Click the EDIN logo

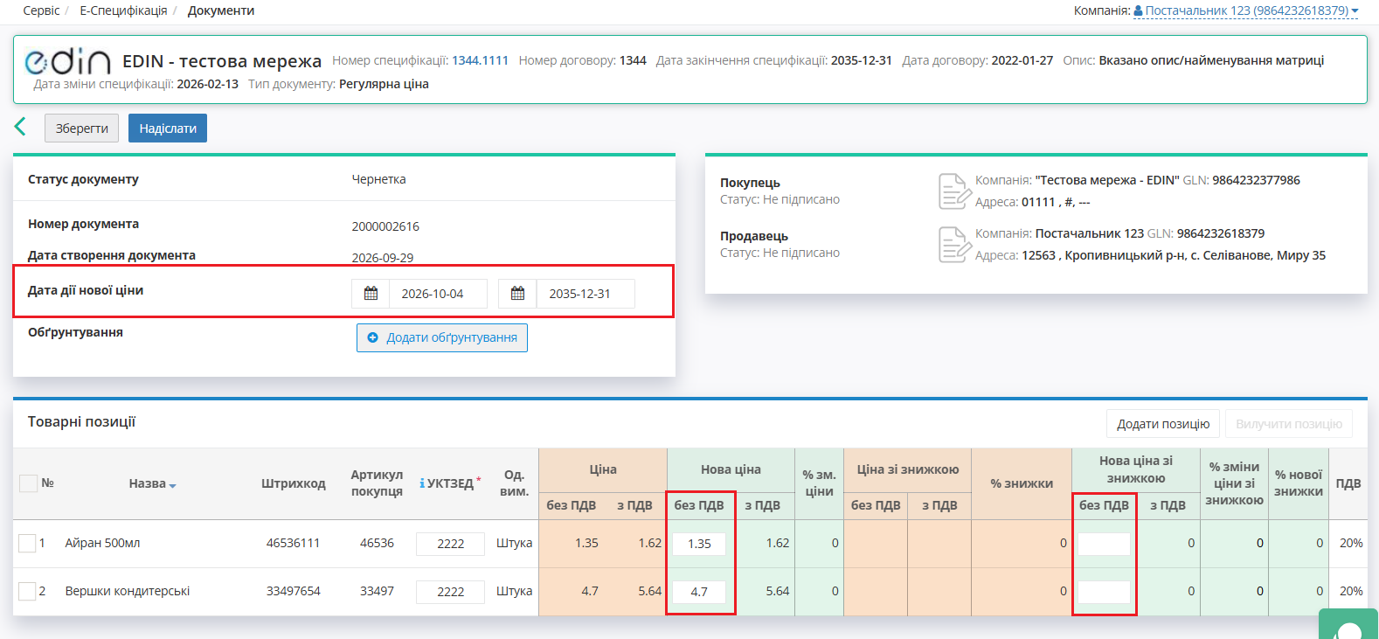67,61
